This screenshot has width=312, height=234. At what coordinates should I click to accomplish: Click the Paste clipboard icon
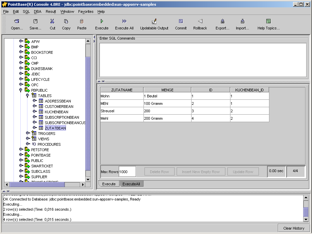coord(82,21)
